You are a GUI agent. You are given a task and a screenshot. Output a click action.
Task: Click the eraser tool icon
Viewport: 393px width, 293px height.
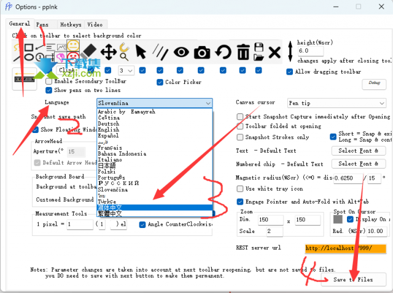click(x=89, y=51)
